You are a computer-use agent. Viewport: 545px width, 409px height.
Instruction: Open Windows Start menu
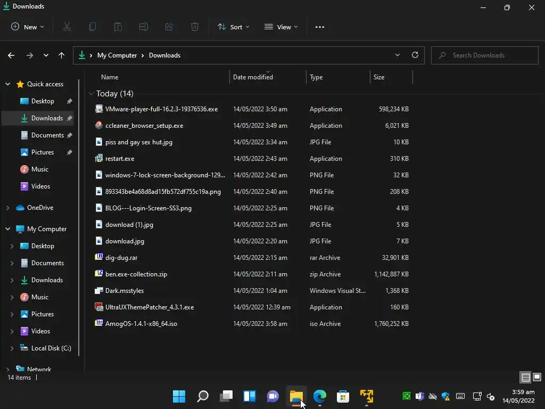(179, 396)
